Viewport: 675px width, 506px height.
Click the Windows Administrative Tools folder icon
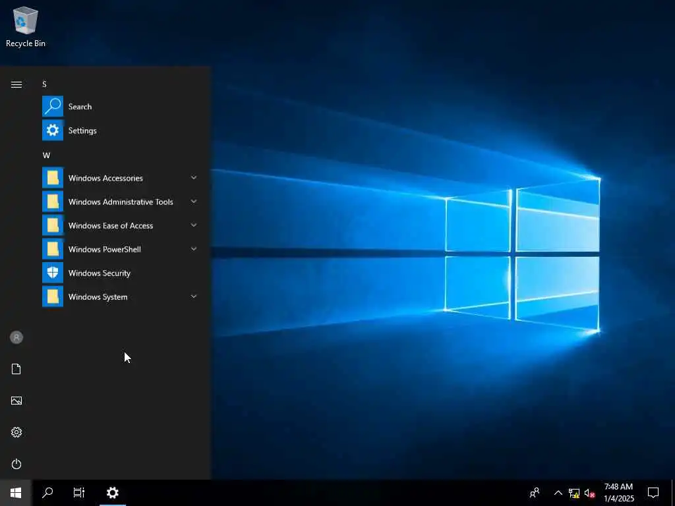[53, 202]
